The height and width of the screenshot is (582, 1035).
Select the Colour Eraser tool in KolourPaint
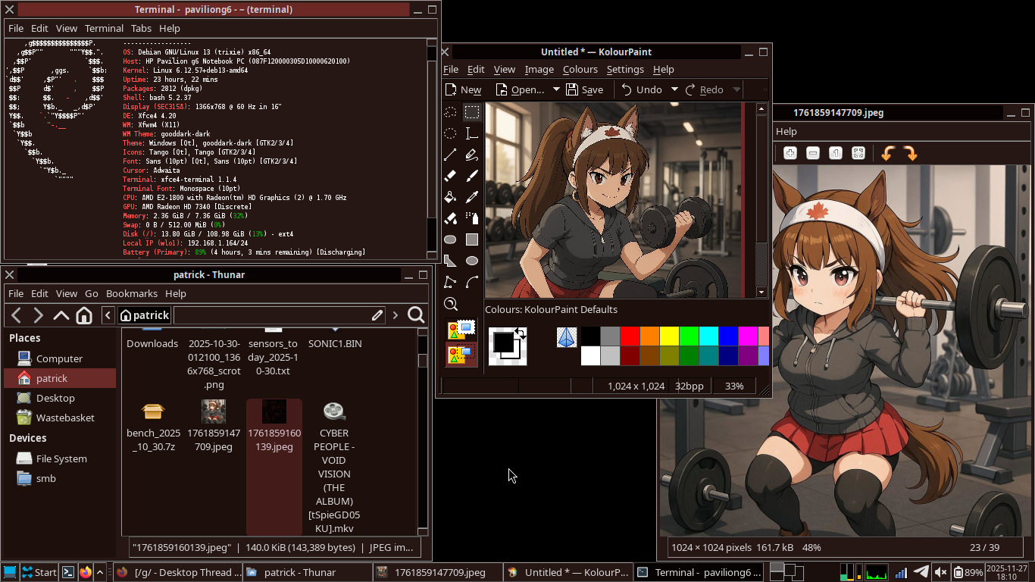(450, 218)
